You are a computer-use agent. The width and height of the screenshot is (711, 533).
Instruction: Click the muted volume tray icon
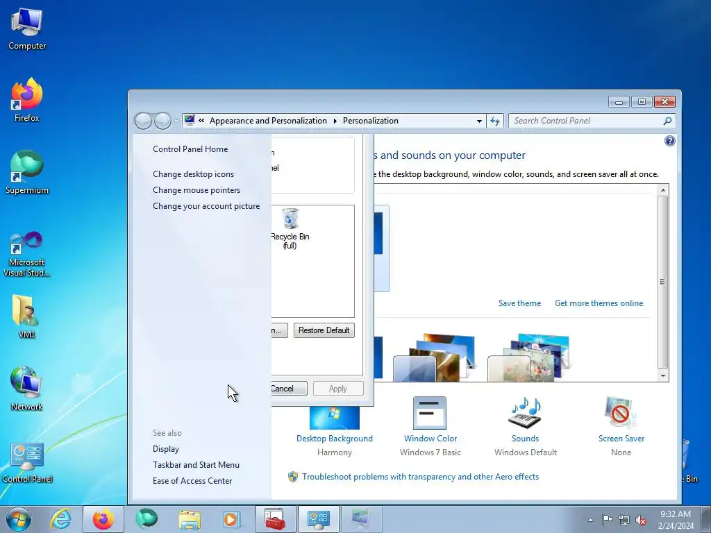(x=641, y=520)
